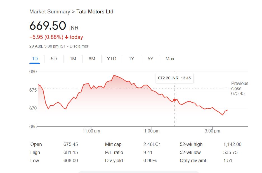Click the Previous close 675.45 label
This screenshot has height=173, width=262.
[239, 88]
